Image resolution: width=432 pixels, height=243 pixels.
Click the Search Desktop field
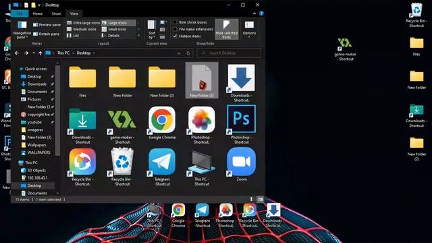(x=229, y=53)
